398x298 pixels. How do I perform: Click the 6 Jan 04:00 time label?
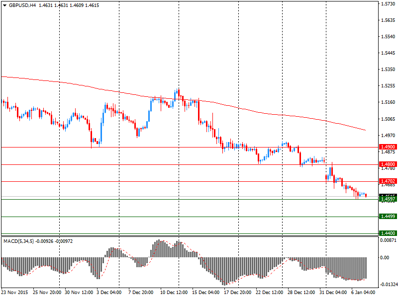point(363,293)
